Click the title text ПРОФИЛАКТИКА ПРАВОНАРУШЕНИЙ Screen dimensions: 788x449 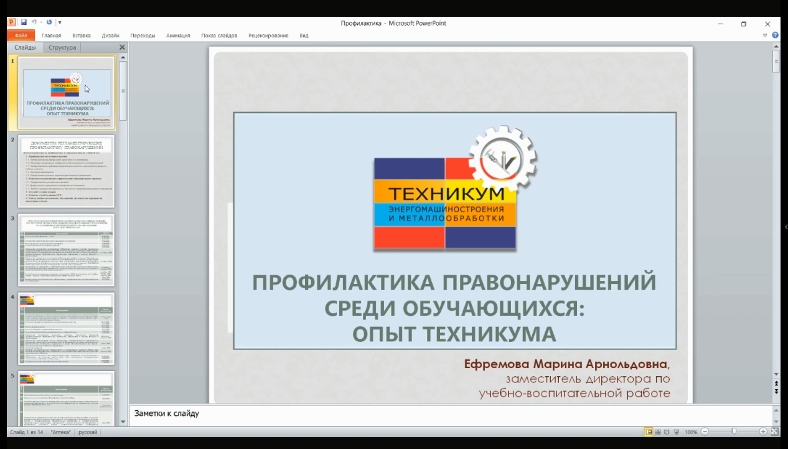454,282
